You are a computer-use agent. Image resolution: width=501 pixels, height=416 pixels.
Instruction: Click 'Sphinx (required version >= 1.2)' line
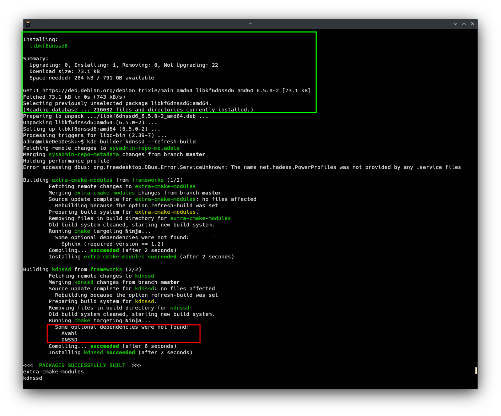pyautogui.click(x=113, y=244)
